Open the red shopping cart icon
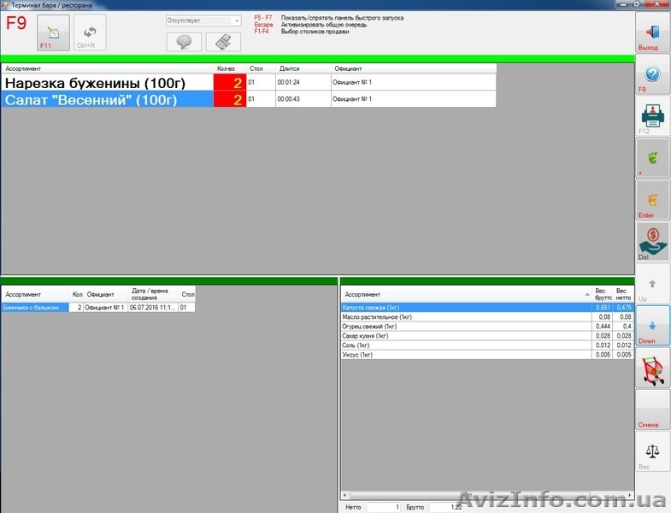 pos(652,368)
